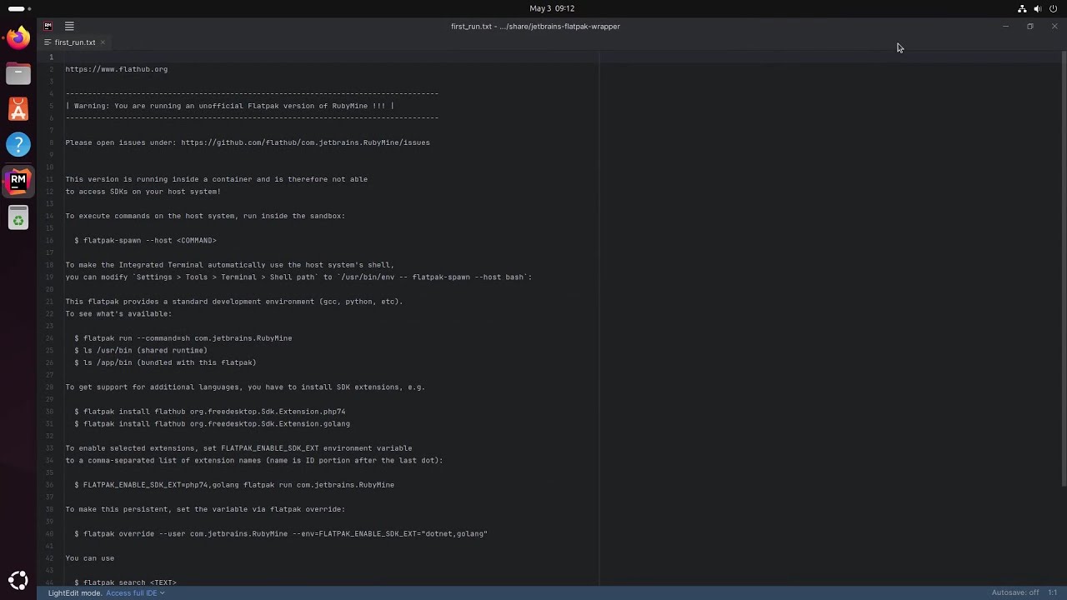Open the Files manager from the dock
The image size is (1067, 600).
pos(18,74)
